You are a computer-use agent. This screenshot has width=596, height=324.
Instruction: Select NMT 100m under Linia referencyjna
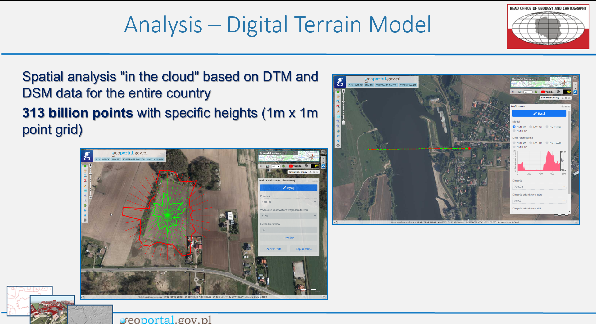click(547, 143)
